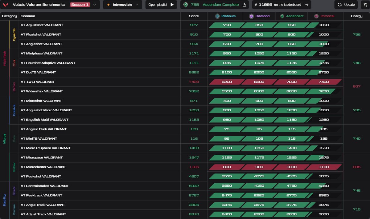Click the orange dot beside Intermediate
370x219 pixels.
pos(108,5)
